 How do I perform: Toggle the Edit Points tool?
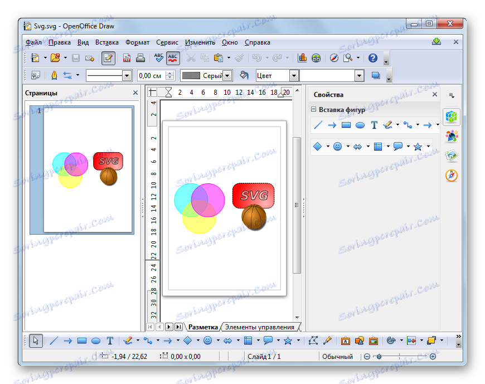point(313,341)
